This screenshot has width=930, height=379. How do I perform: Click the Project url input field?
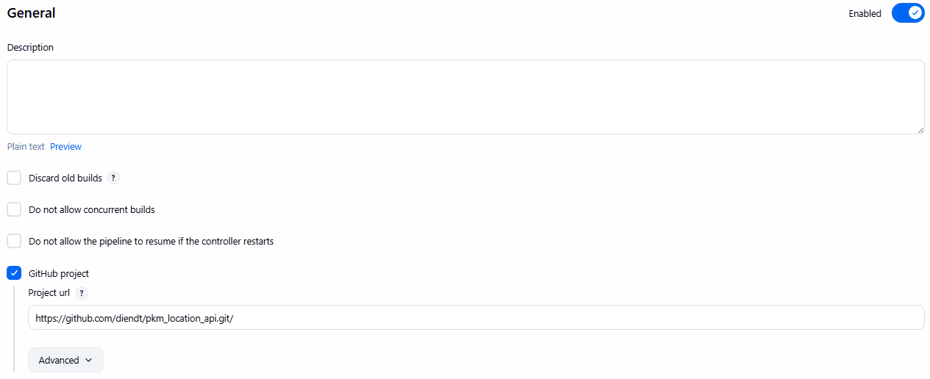click(x=476, y=318)
